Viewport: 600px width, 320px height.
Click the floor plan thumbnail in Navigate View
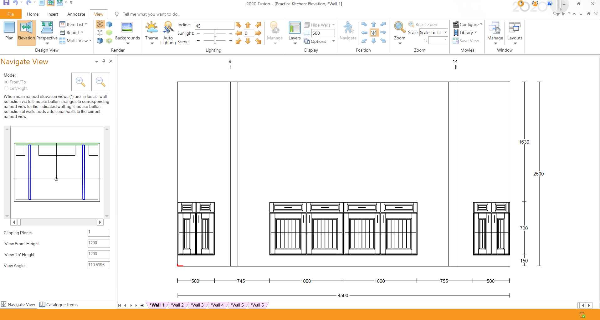click(x=57, y=172)
